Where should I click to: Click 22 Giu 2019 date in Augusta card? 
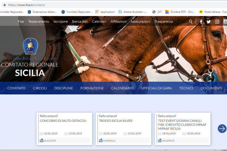pos(51,133)
